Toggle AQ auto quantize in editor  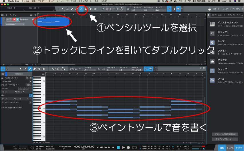point(104,69)
